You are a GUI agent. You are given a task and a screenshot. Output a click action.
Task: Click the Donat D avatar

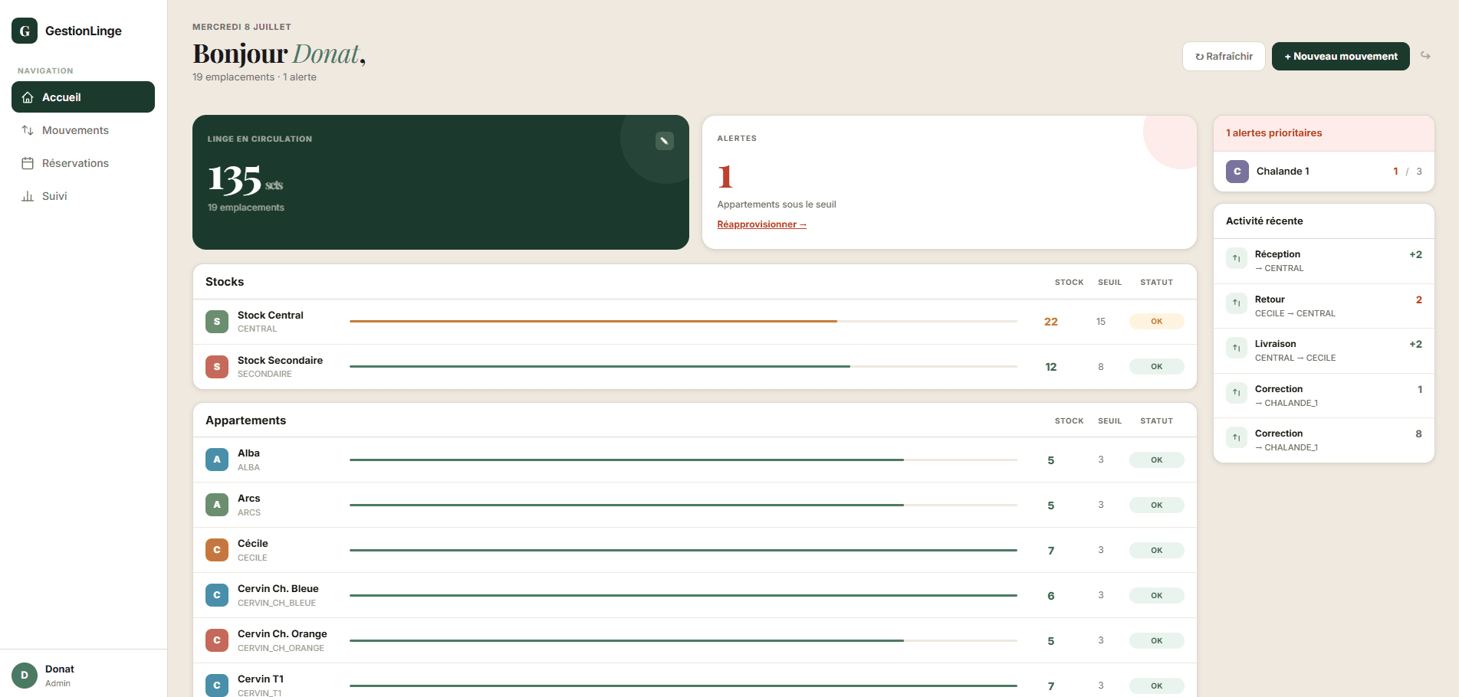click(25, 676)
